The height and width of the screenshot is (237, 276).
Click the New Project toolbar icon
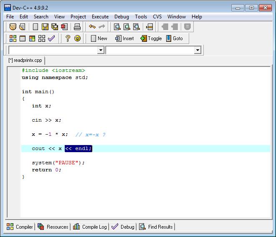[13, 27]
